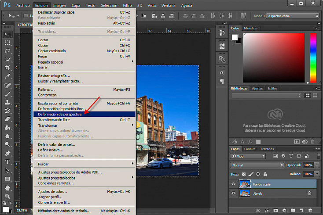Select the Zoom tool

click(x=7, y=196)
